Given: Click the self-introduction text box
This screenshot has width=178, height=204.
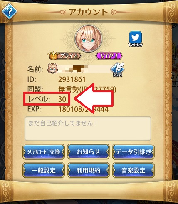Looking at the screenshot, I should click(x=88, y=128).
